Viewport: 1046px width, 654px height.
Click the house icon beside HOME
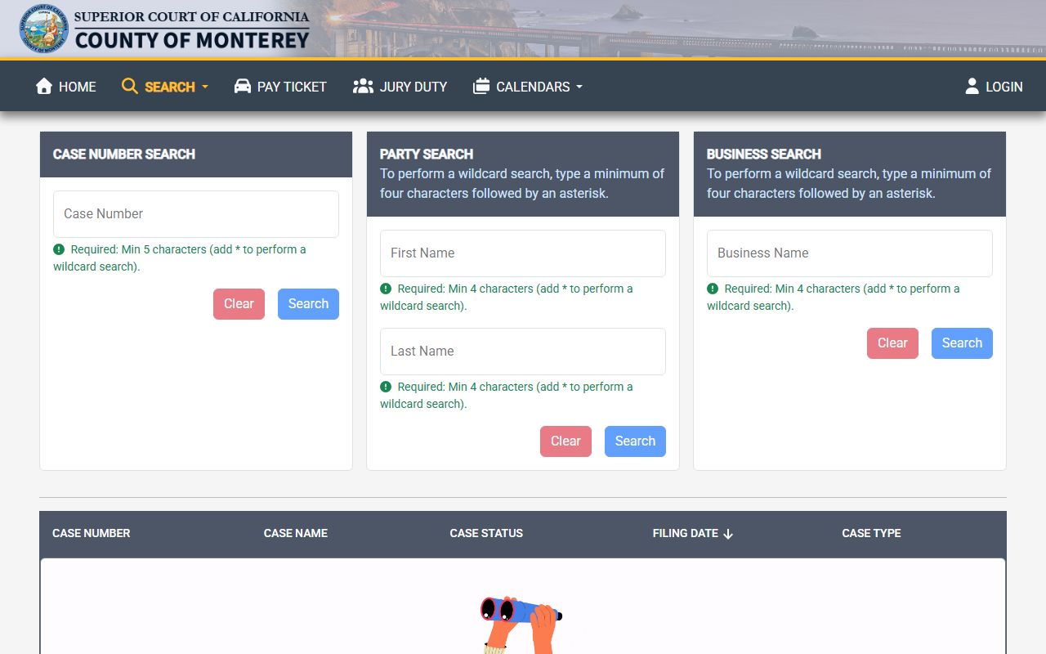coord(44,87)
